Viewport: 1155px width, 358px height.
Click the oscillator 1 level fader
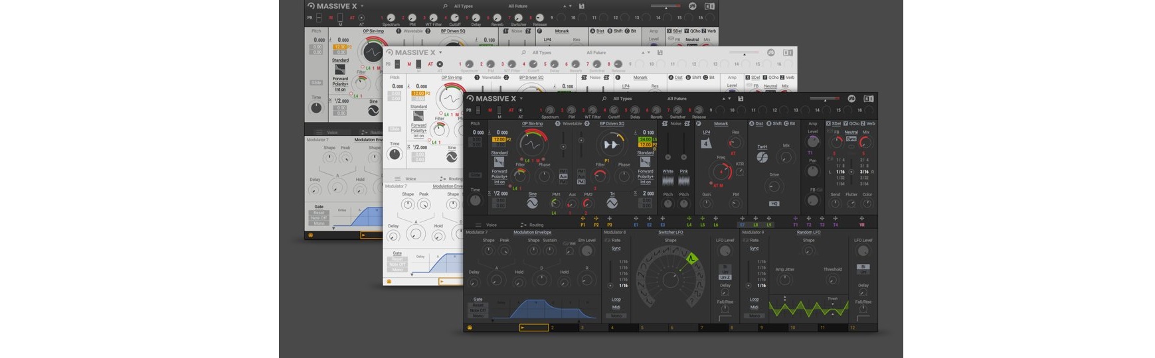pos(563,145)
